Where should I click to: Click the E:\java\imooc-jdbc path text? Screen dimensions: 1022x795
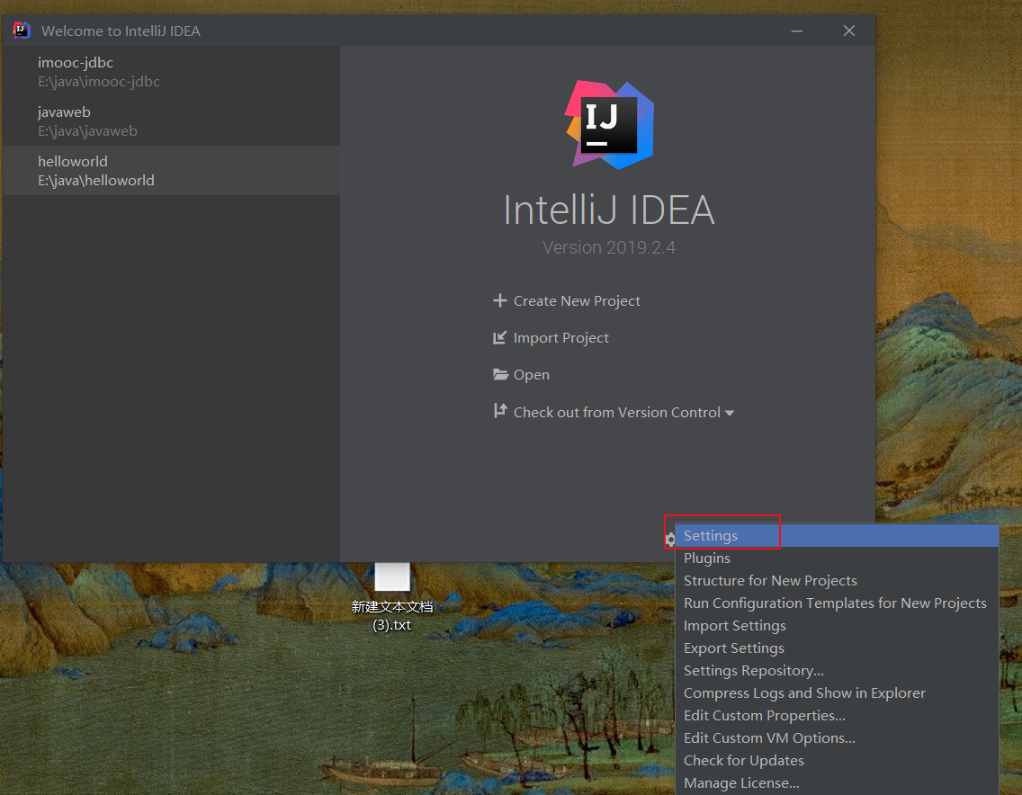click(98, 82)
